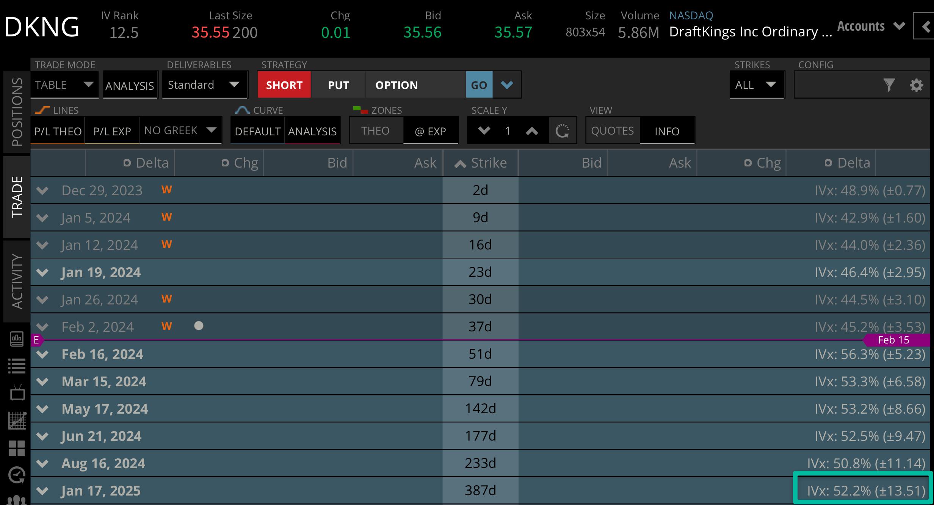Open the strategy options chevron next to GO
934x505 pixels.
point(507,85)
